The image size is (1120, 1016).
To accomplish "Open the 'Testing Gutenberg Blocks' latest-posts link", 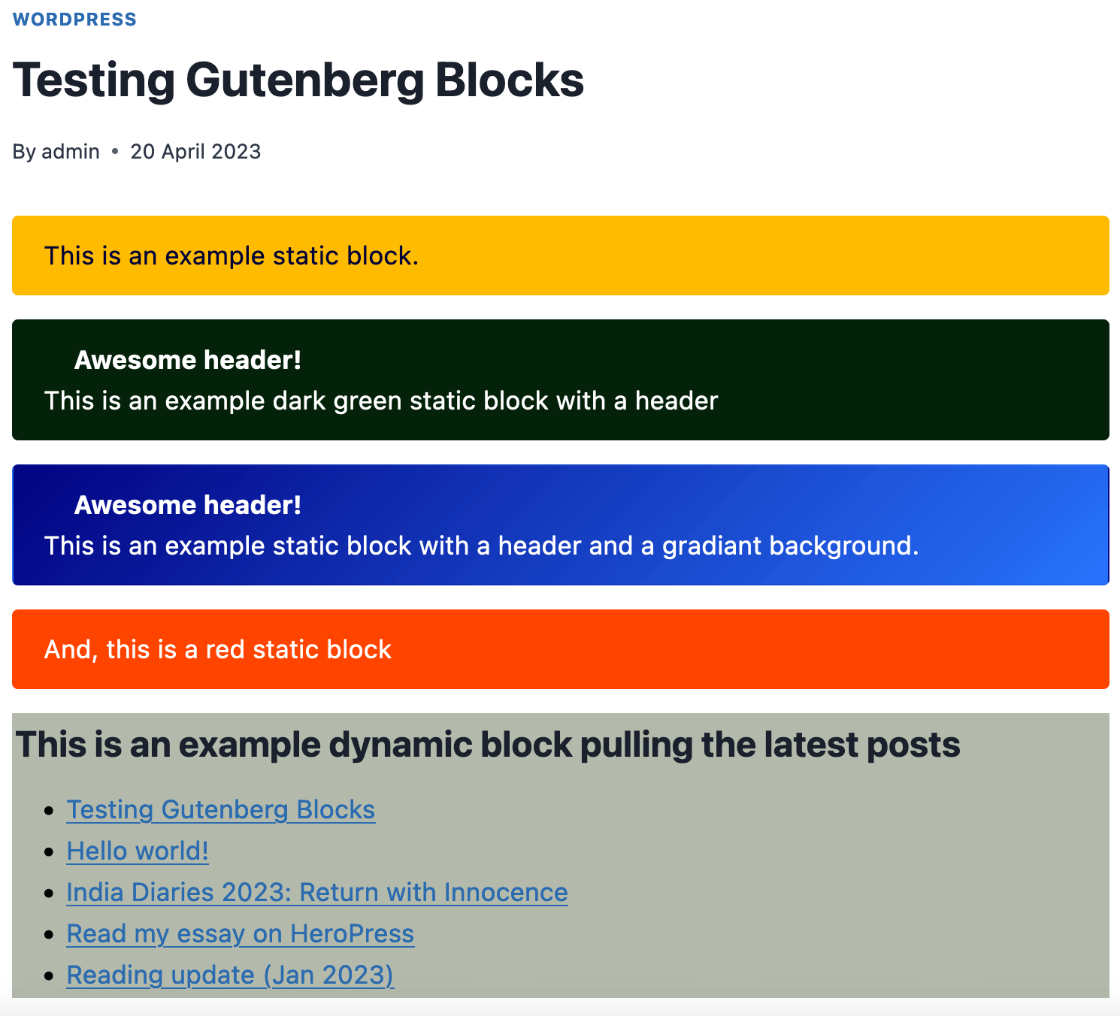I will tap(220, 809).
